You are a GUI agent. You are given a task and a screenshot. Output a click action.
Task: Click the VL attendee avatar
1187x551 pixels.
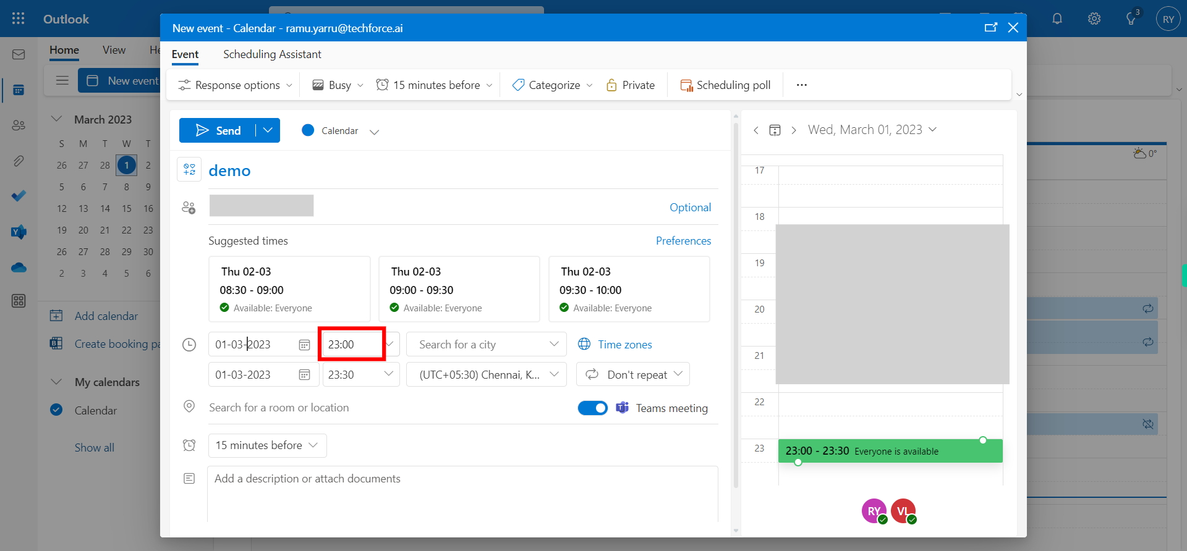(x=903, y=511)
